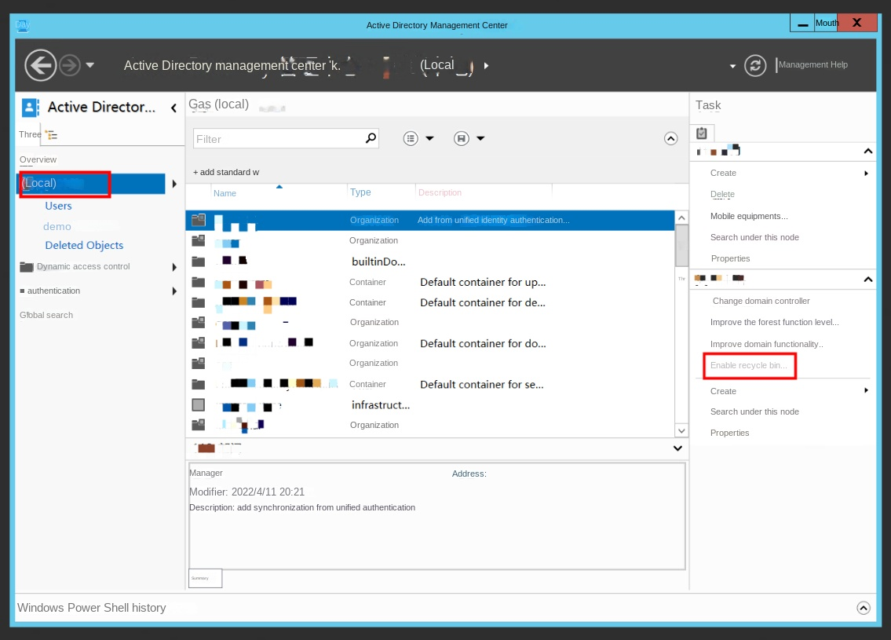Collapse the first Tasks section
Screen dimensions: 891x640
click(x=868, y=152)
